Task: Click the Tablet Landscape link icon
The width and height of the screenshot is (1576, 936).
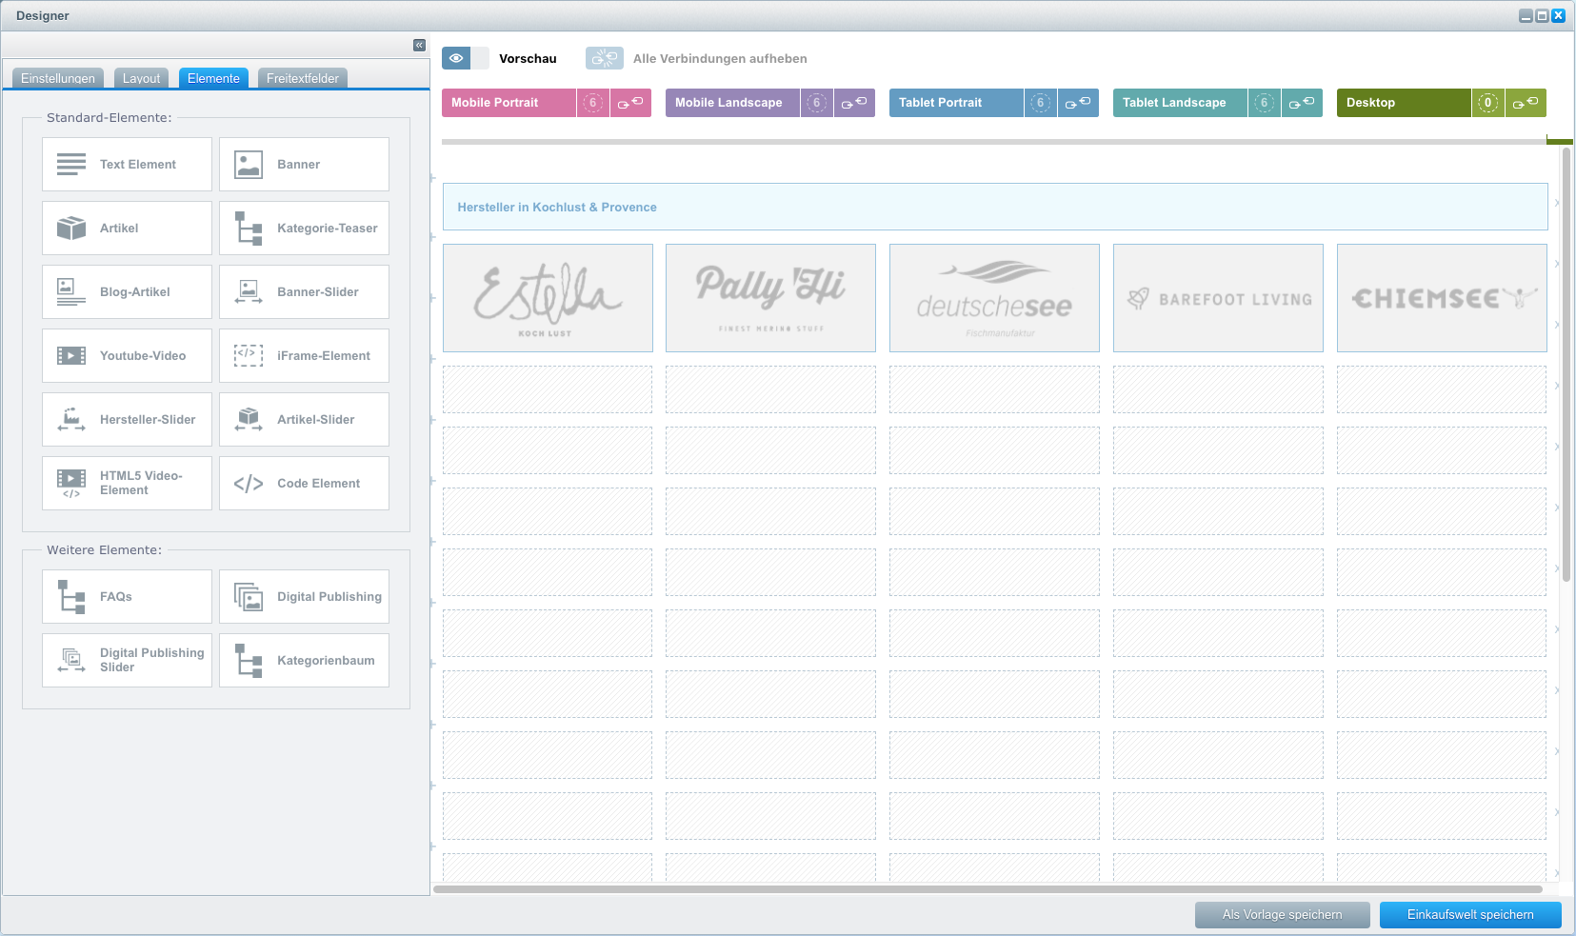Action: coord(1302,103)
